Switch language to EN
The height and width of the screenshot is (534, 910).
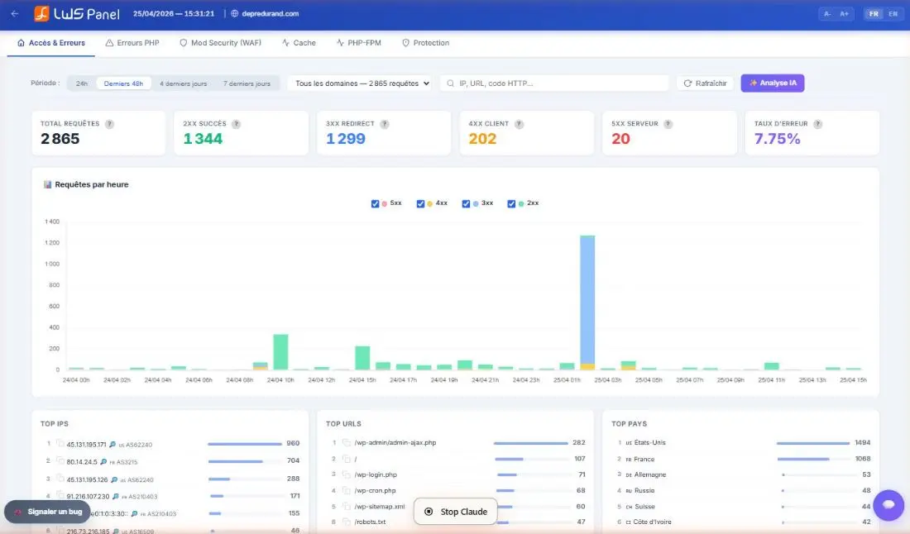point(893,14)
